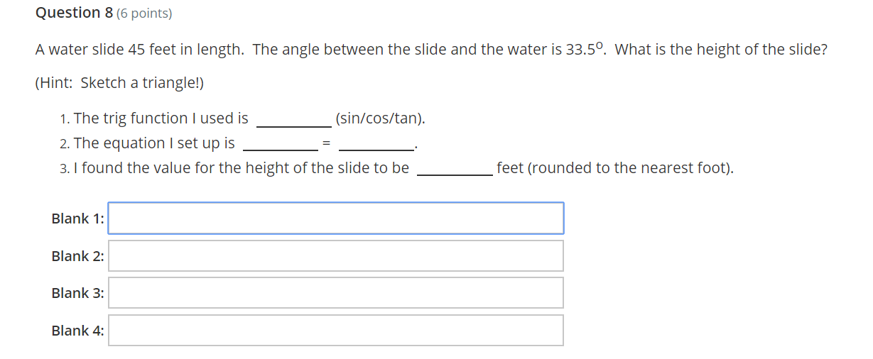Screen dimensions: 873x359
Task: Click statement 1 "The trig function I used is"
Action: click(161, 118)
